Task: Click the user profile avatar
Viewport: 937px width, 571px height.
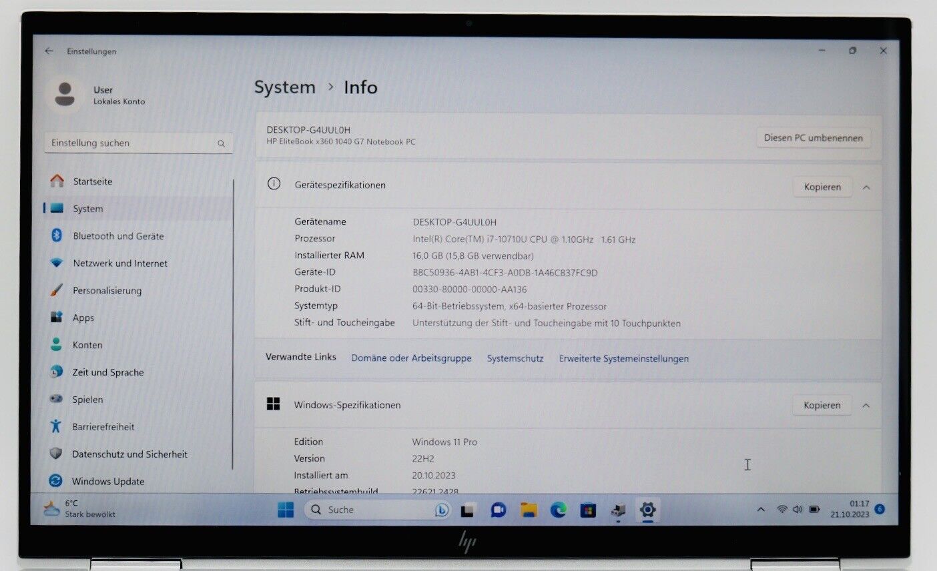Action: [x=65, y=95]
